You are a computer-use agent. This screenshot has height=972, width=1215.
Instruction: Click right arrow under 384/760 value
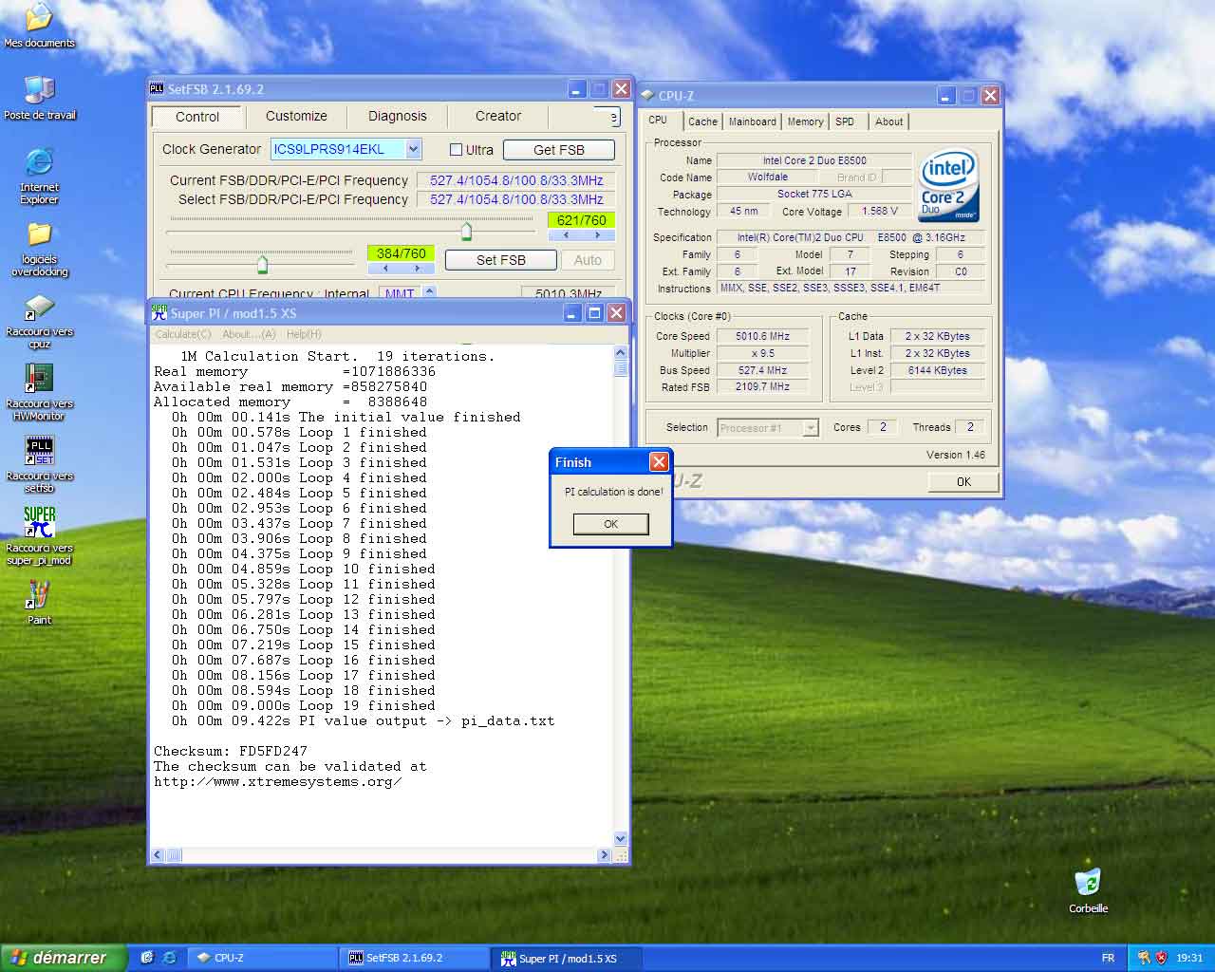[417, 269]
